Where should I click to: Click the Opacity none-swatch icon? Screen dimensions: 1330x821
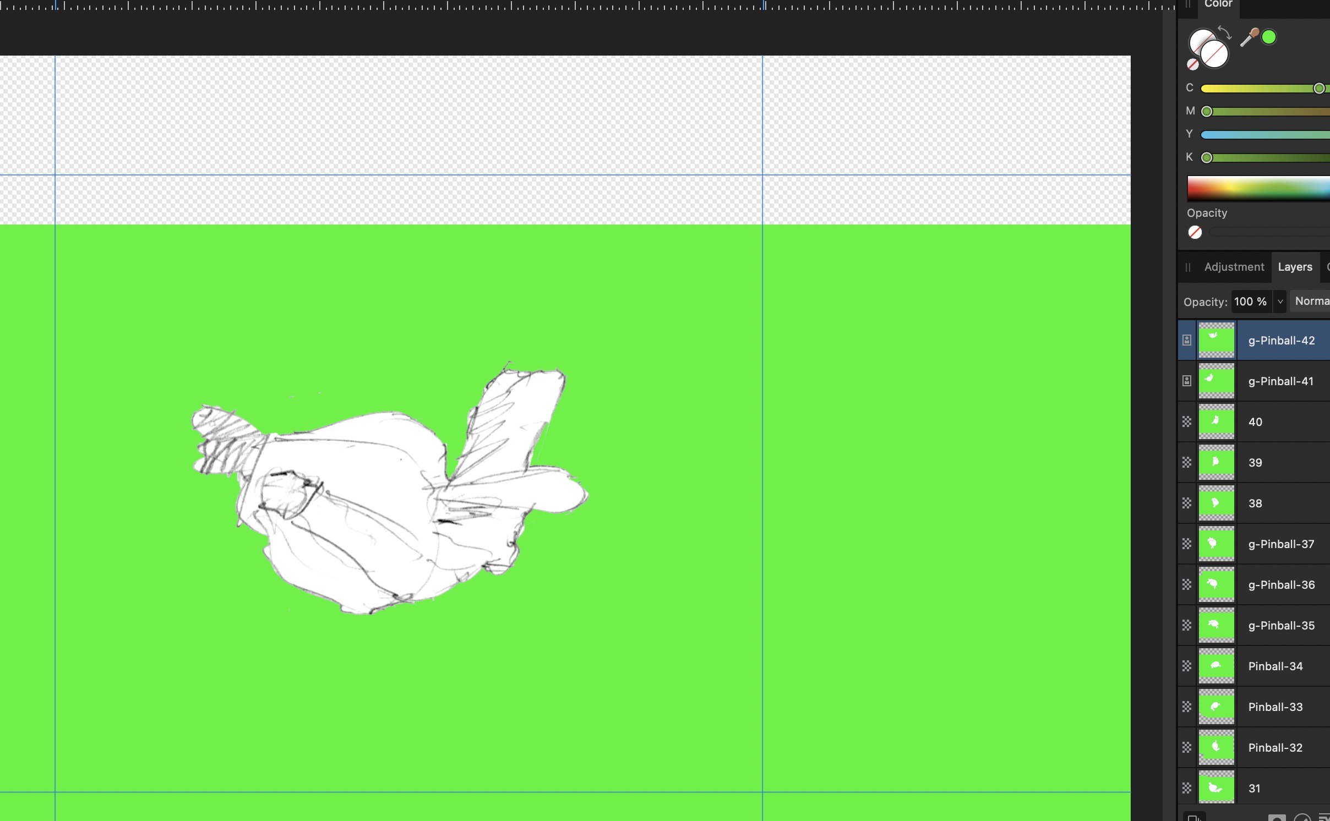[1195, 233]
